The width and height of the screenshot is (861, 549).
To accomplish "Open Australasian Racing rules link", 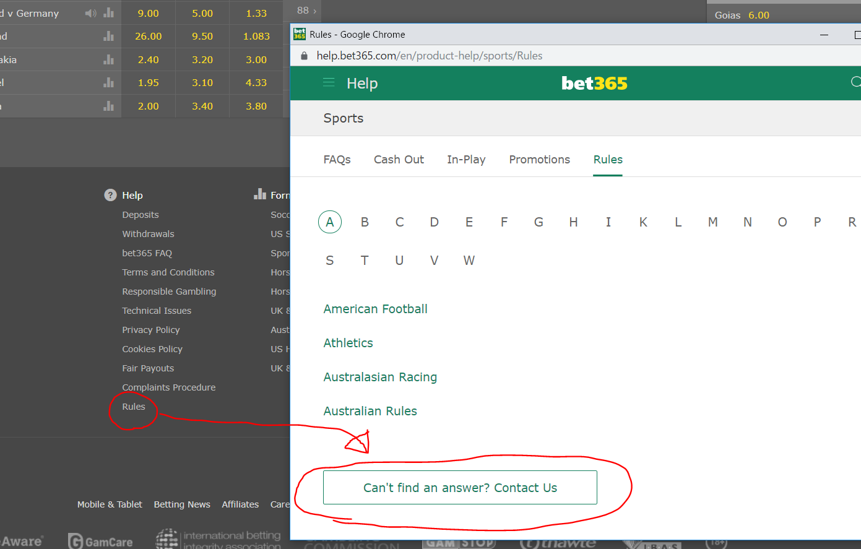I will 380,377.
